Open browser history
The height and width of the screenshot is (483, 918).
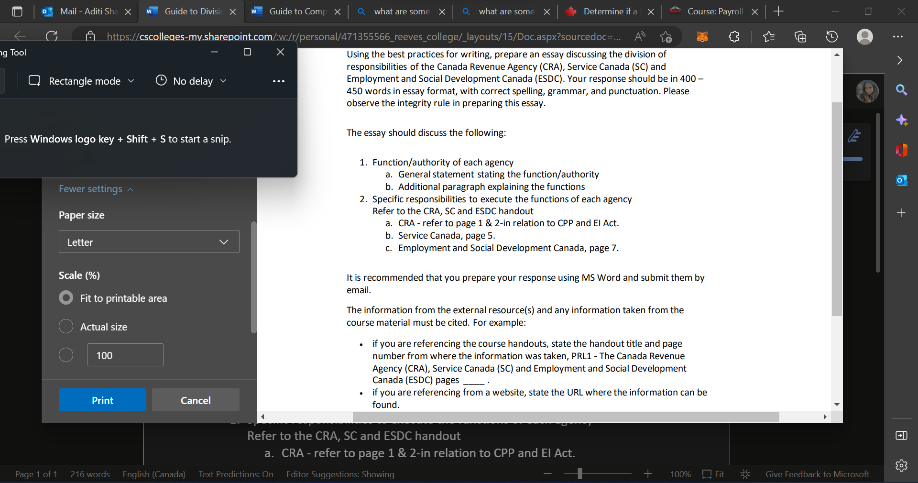tap(832, 36)
